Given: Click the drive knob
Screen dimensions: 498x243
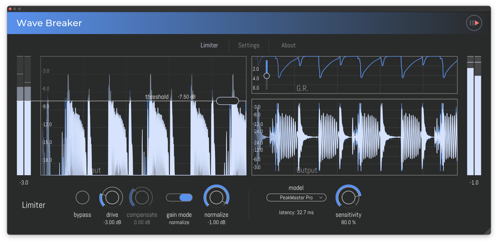Looking at the screenshot, I should [112, 197].
